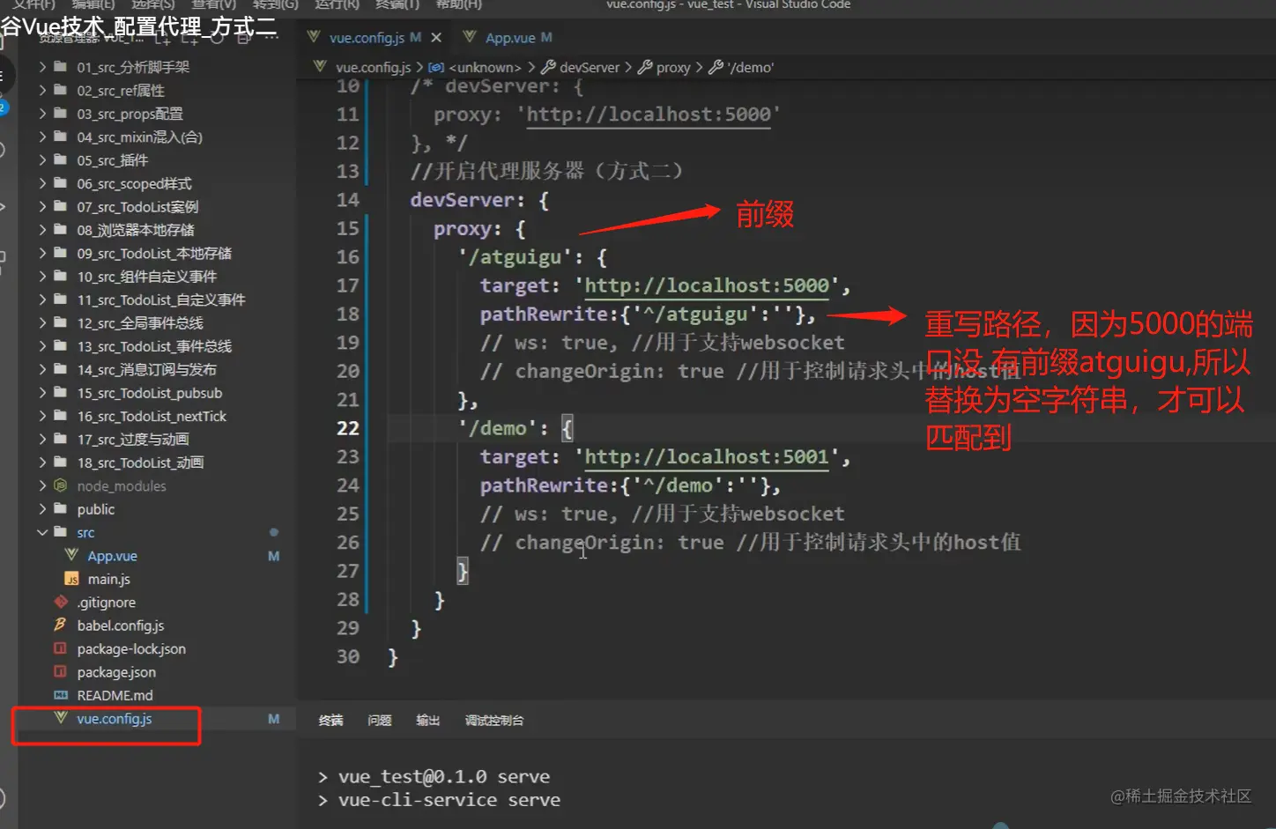The width and height of the screenshot is (1276, 829).
Task: Expand the 05_src_插件 folder chevron
Action: pyautogui.click(x=42, y=160)
